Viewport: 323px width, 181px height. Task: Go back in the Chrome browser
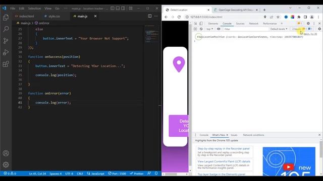click(x=166, y=17)
